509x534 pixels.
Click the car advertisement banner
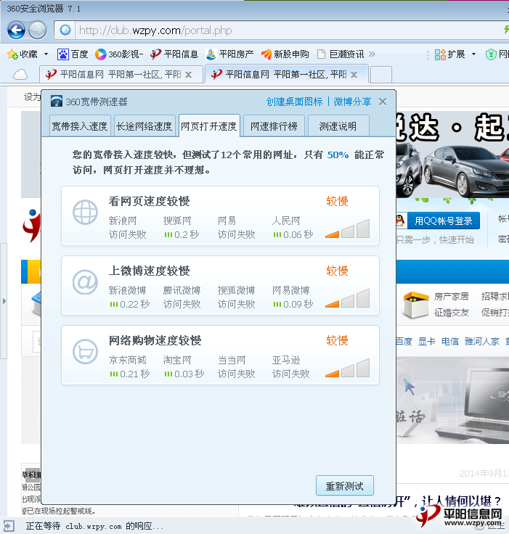coord(452,155)
